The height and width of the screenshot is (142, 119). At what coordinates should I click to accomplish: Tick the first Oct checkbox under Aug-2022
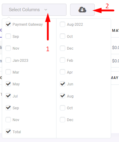pyautogui.click(x=63, y=36)
